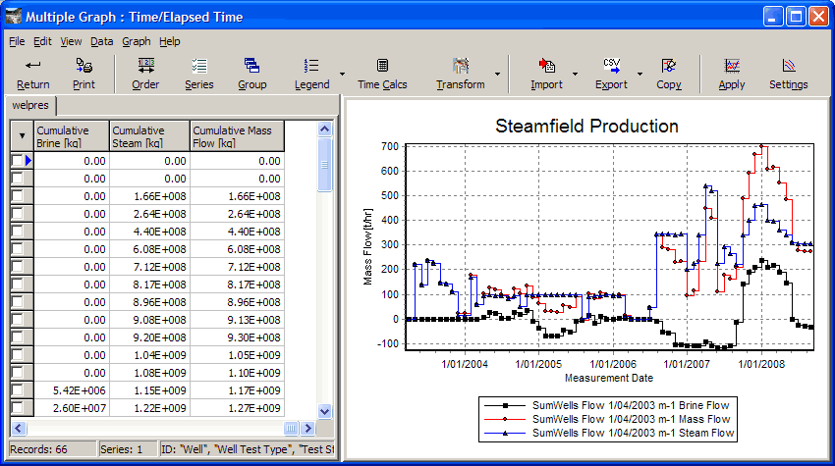Click the 1.27E+009 mass flow cell
This screenshot has width=835, height=466.
pyautogui.click(x=237, y=408)
